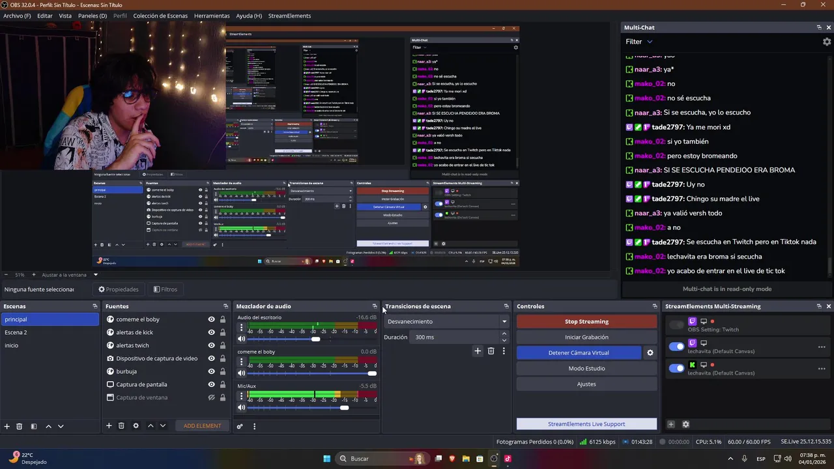Hide the alertas twich source
The width and height of the screenshot is (834, 469).
point(211,346)
